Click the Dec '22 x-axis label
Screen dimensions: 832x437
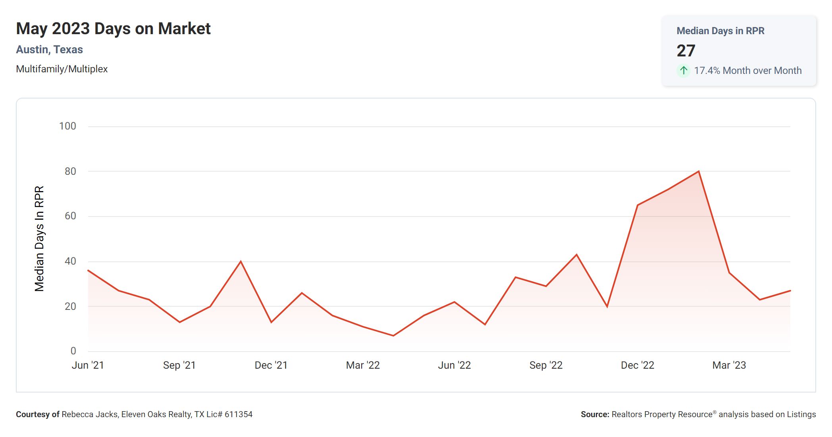(x=637, y=365)
